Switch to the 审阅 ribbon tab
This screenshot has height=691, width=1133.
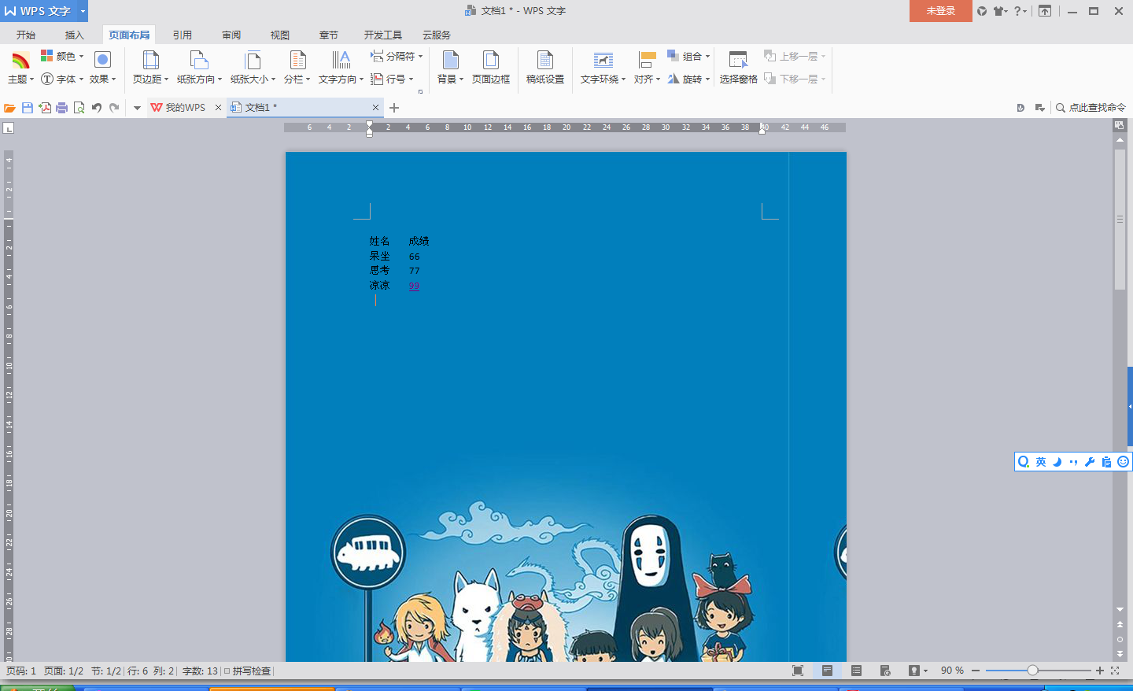[231, 35]
